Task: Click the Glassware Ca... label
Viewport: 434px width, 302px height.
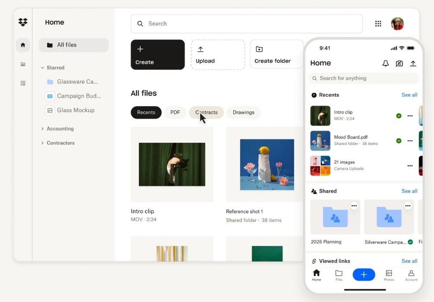Action: click(x=77, y=82)
